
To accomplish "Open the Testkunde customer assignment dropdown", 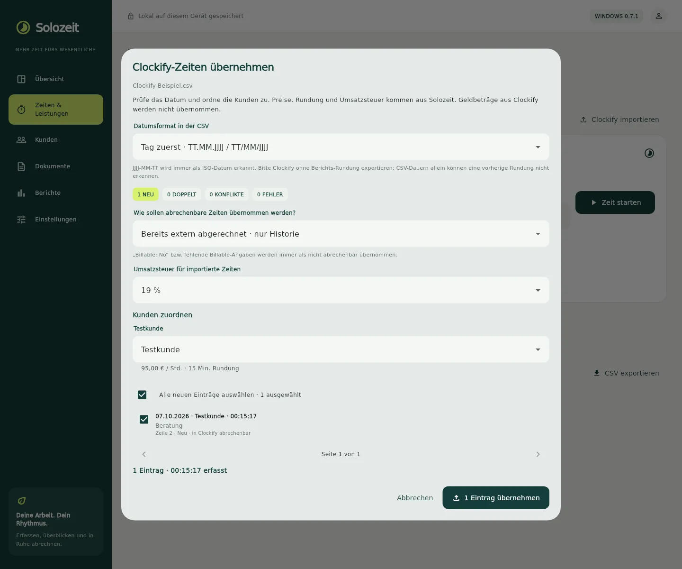I will tap(341, 349).
